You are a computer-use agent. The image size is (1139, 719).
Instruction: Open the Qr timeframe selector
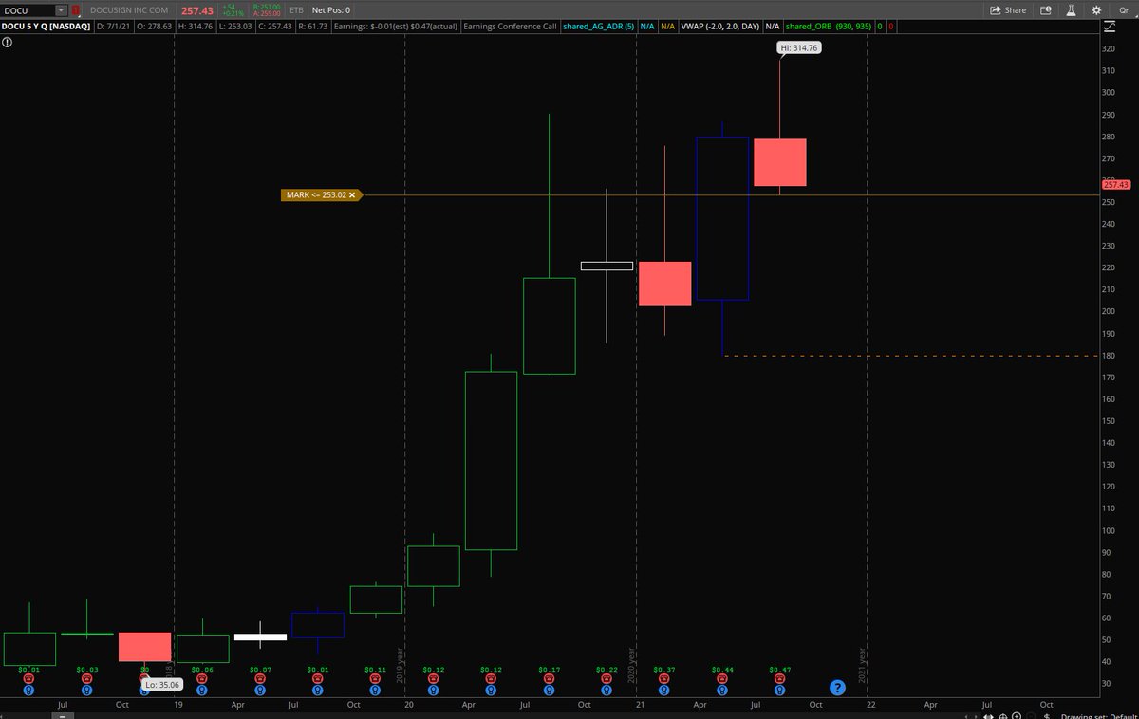(x=1124, y=9)
